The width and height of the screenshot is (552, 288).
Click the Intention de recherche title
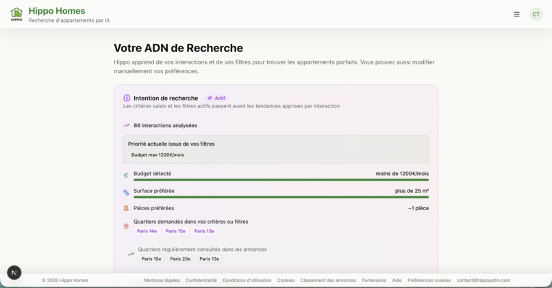tap(166, 98)
